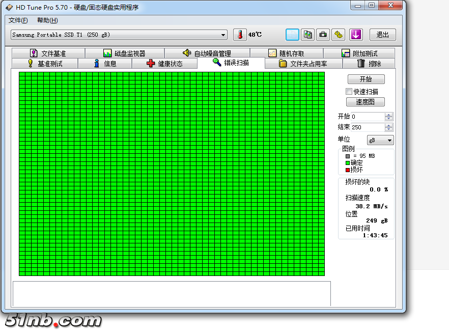
Task: Click the copy text to clipboard icon
Action: click(292, 35)
